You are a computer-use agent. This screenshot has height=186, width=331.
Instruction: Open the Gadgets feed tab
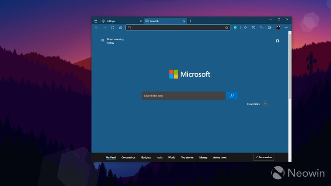tap(146, 158)
